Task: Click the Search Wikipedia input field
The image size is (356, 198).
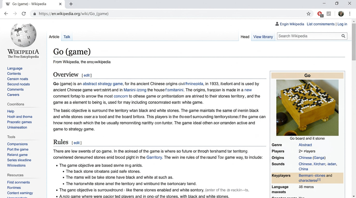Action: pos(308,36)
